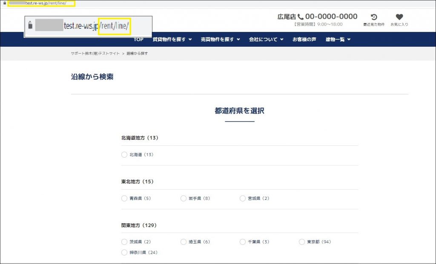Expand the 建物一覧 navigation dropdown
This screenshot has width=436, height=264.
[338, 40]
